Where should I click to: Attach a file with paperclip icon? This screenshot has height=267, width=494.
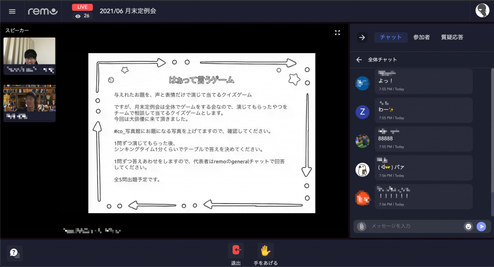[x=361, y=226]
